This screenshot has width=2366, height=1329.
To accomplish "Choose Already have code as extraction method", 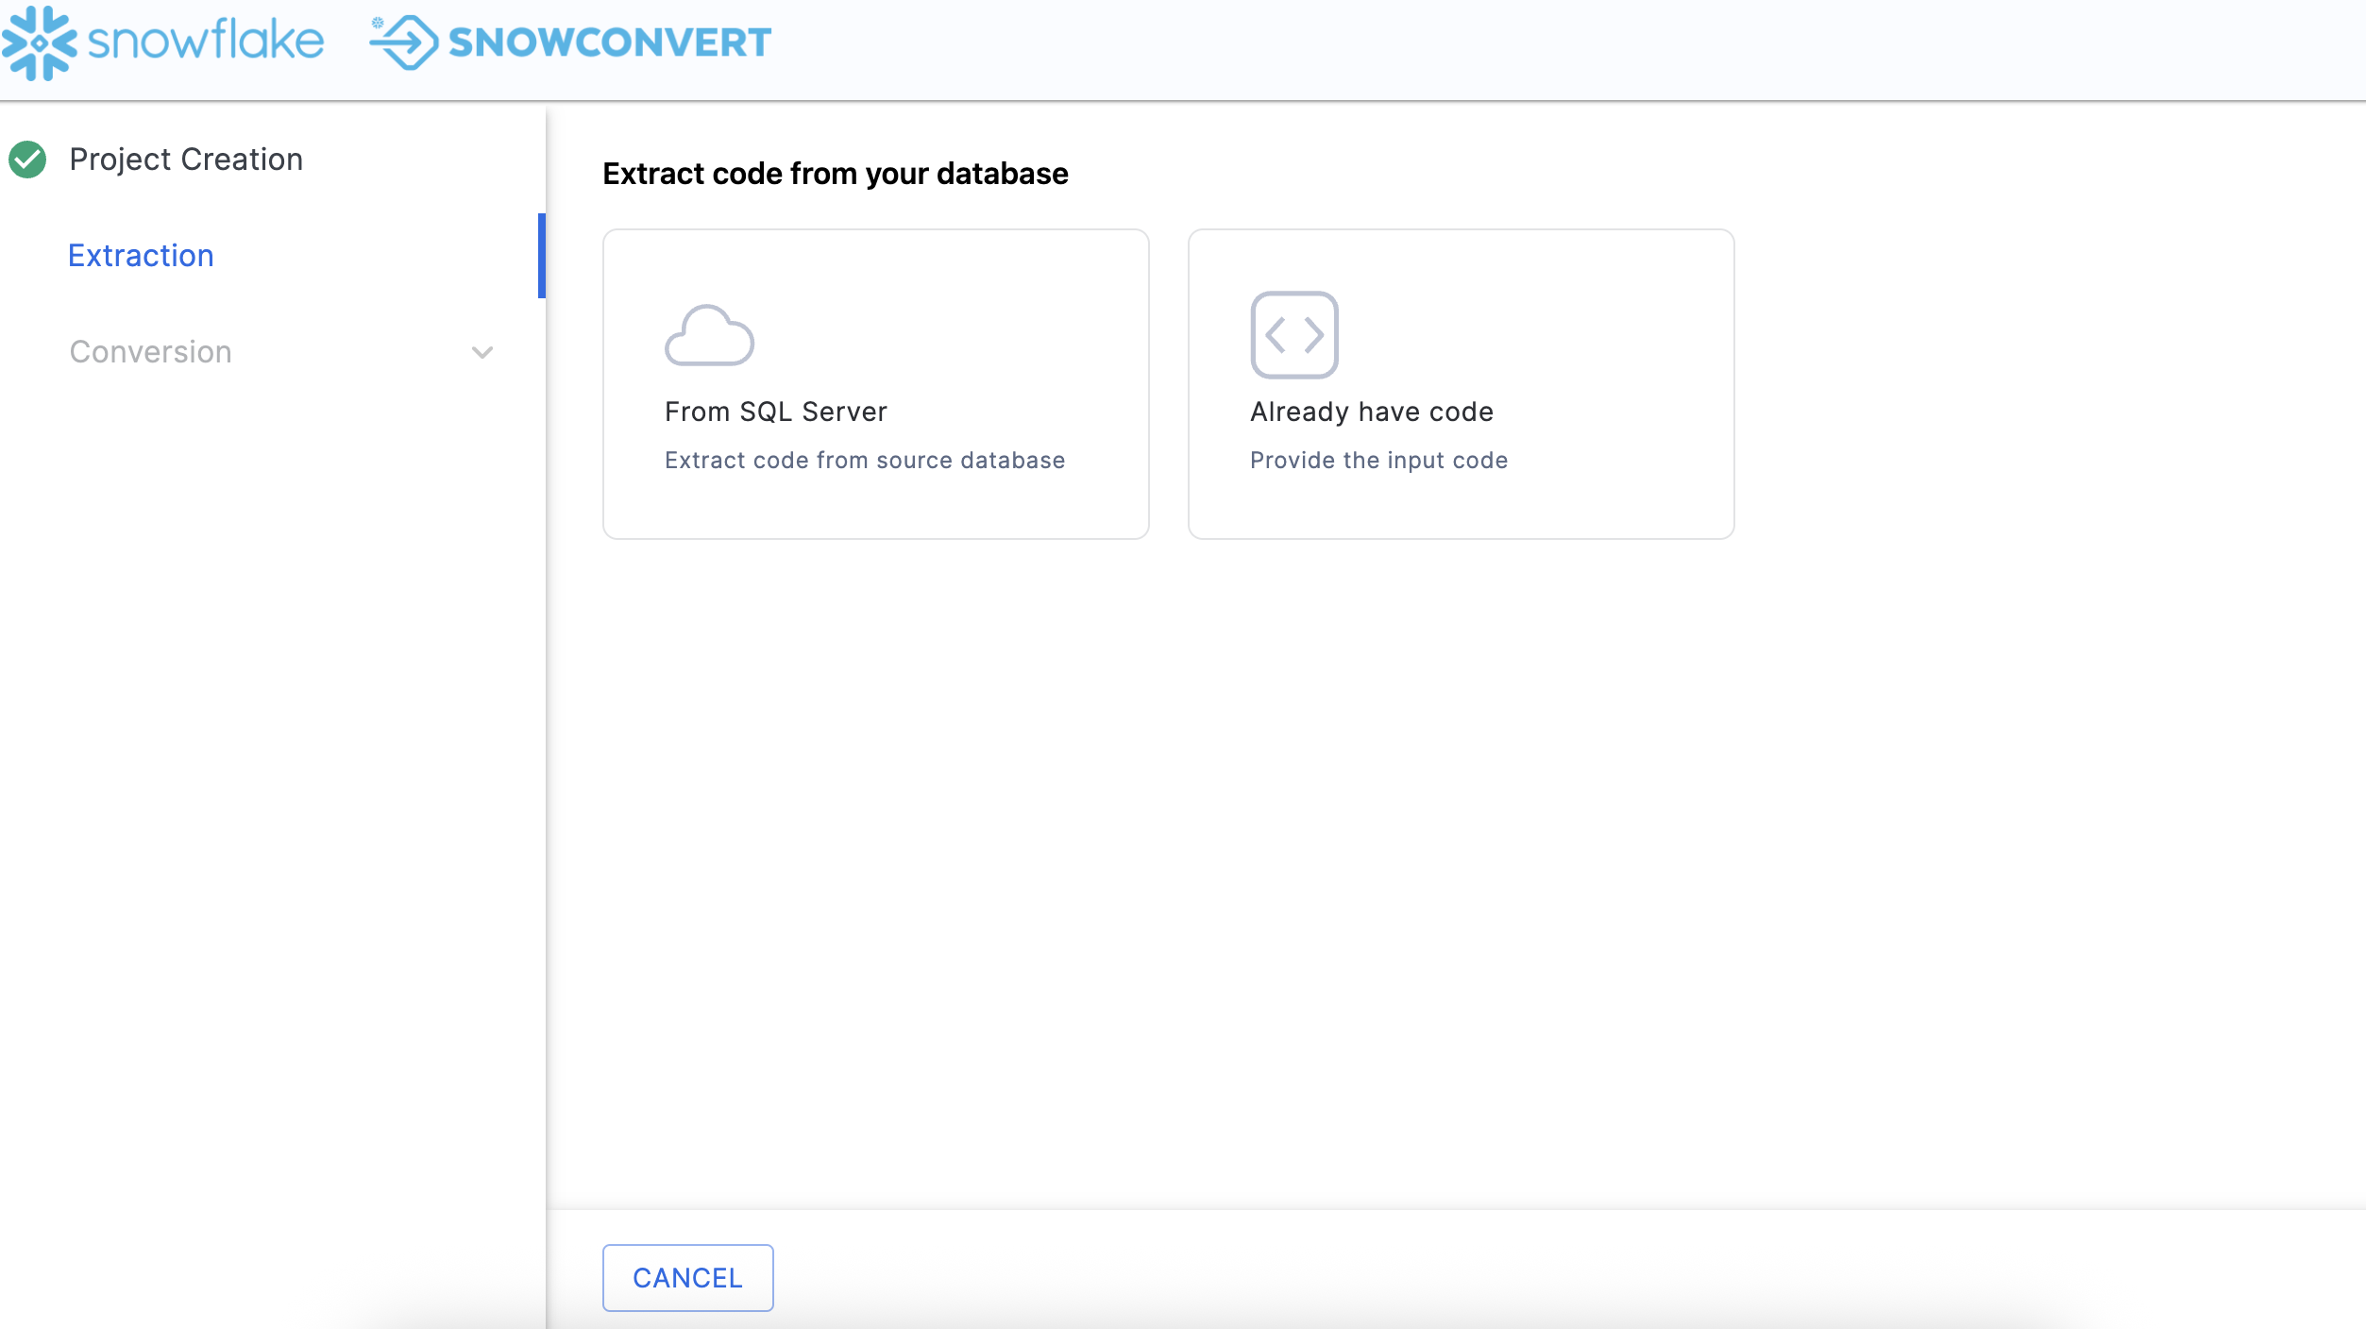I will pos(1461,381).
